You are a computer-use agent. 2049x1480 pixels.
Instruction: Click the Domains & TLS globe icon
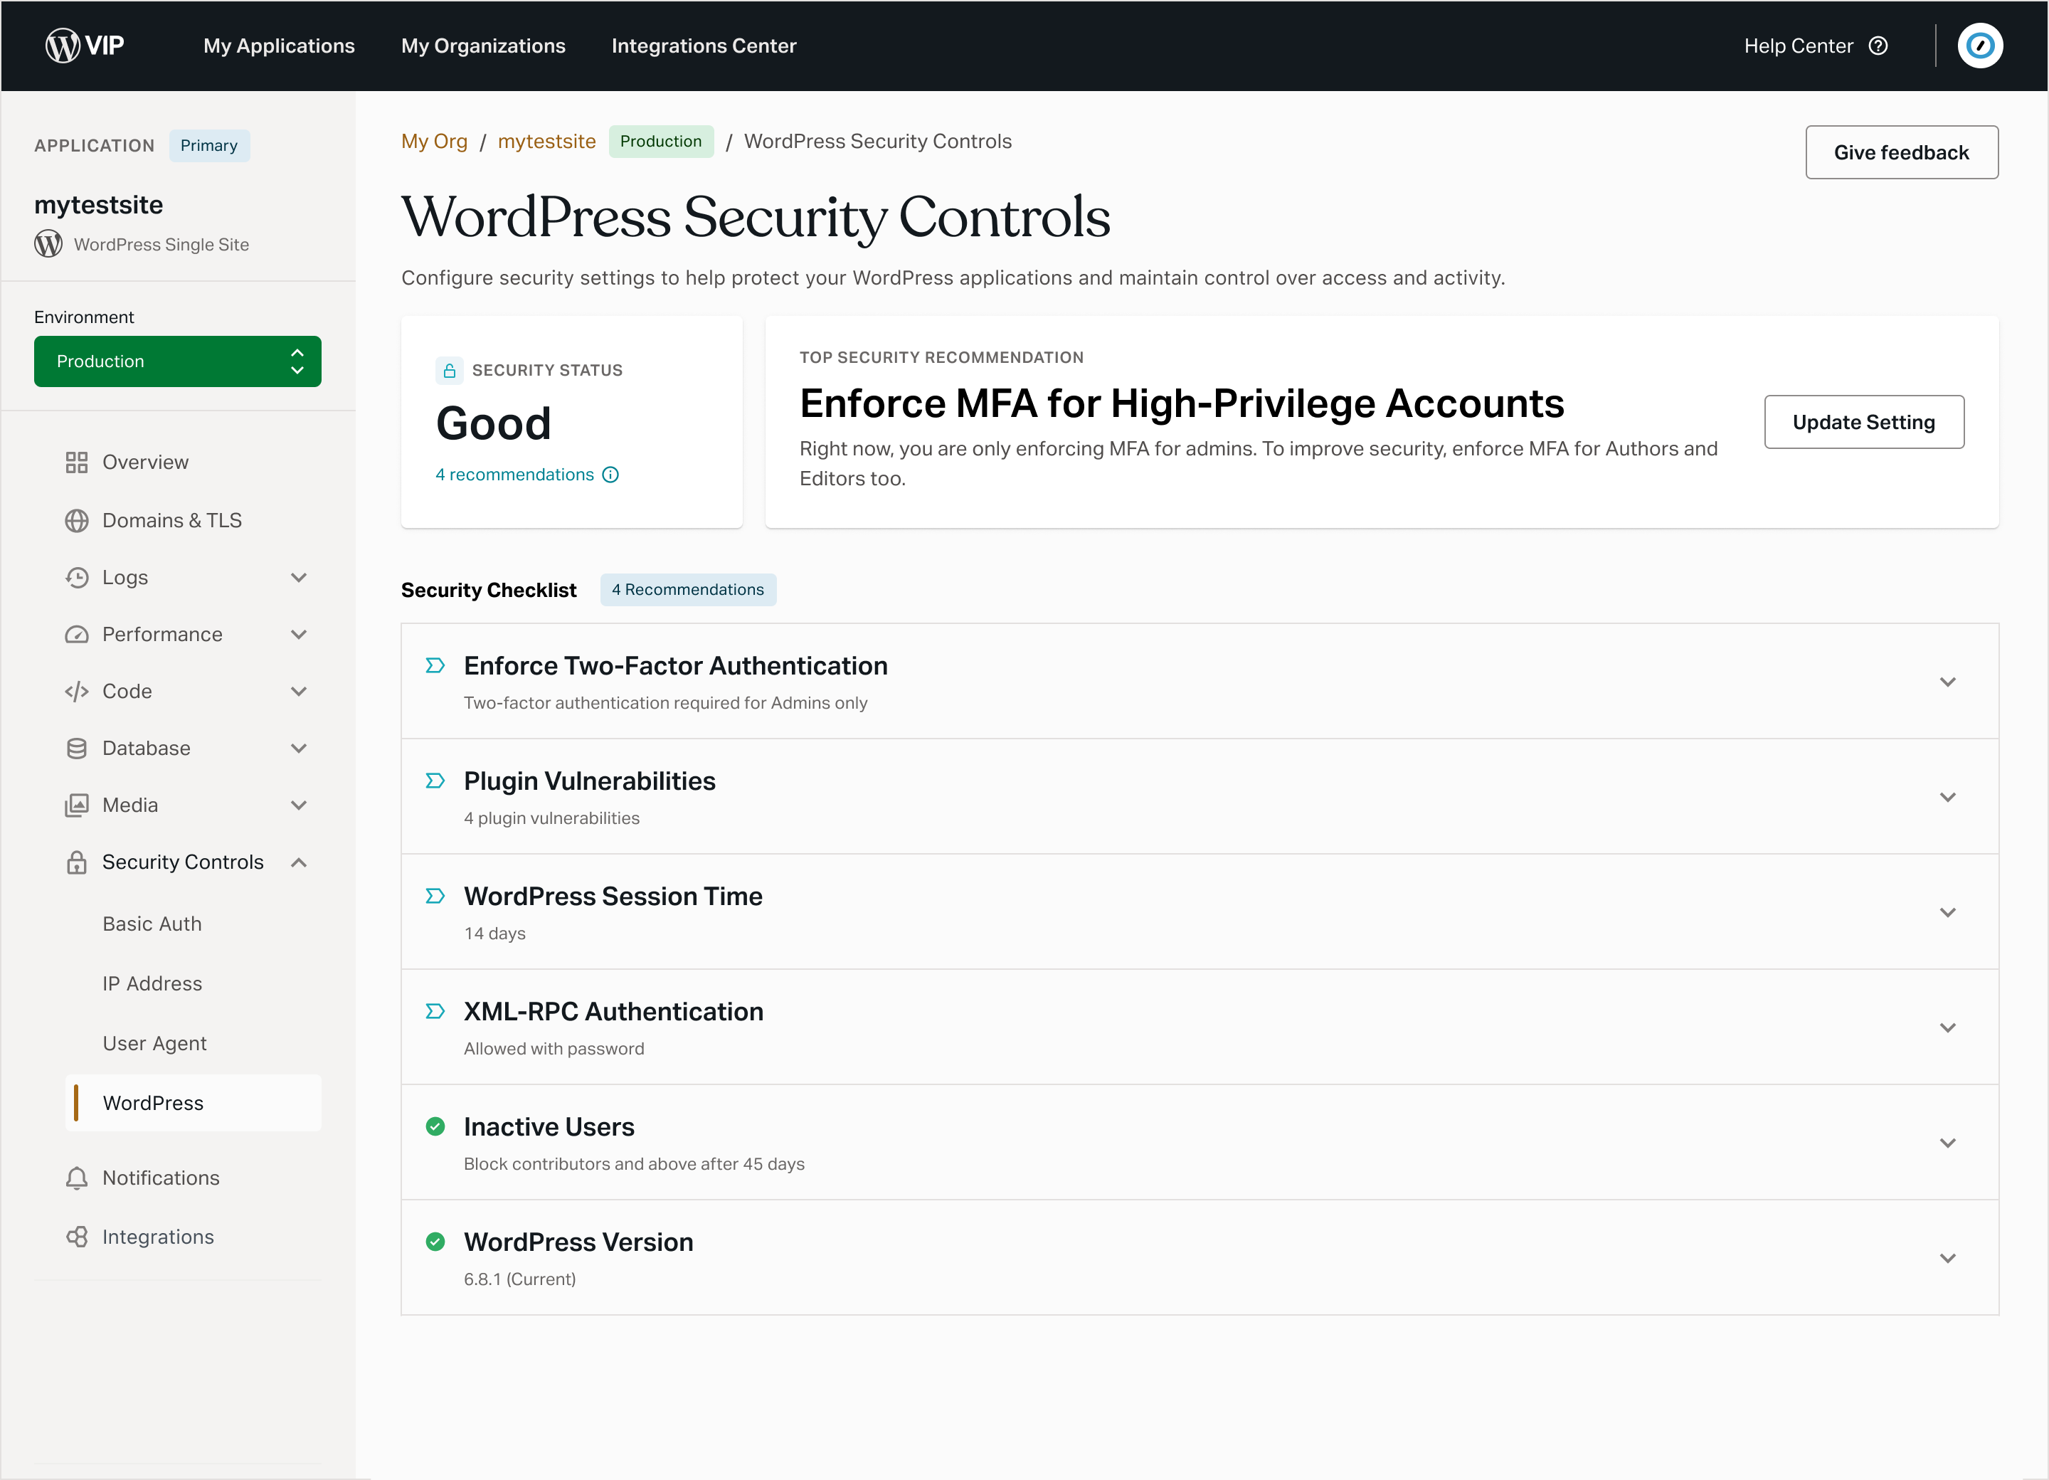(x=77, y=520)
